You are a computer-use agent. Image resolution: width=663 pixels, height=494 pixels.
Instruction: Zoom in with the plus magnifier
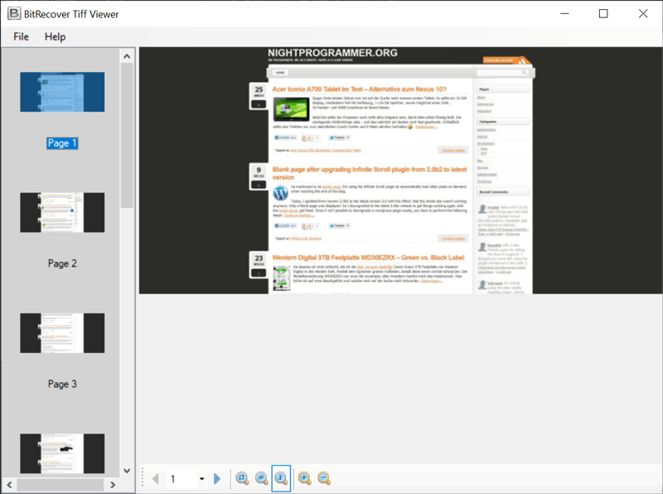tap(304, 478)
